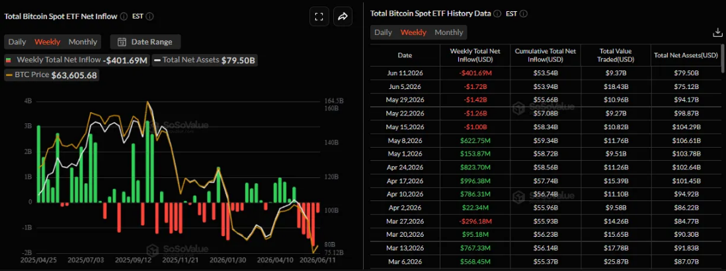Image resolution: width=726 pixels, height=271 pixels.
Task: Download history data with the download icon
Action: [x=717, y=32]
